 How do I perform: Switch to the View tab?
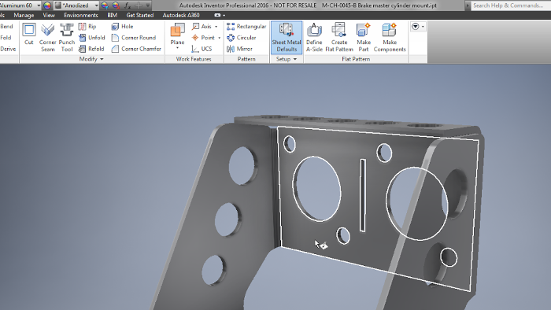pyautogui.click(x=49, y=15)
